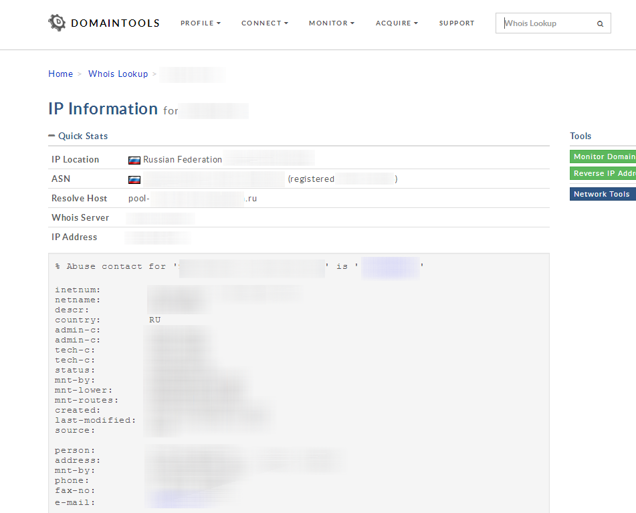Click the Resolve Host row label
This screenshot has height=513, width=636.
click(79, 198)
